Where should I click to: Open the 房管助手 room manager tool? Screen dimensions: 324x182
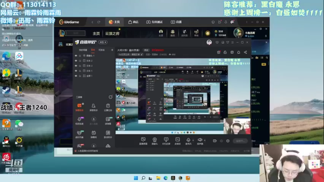(x=94, y=107)
